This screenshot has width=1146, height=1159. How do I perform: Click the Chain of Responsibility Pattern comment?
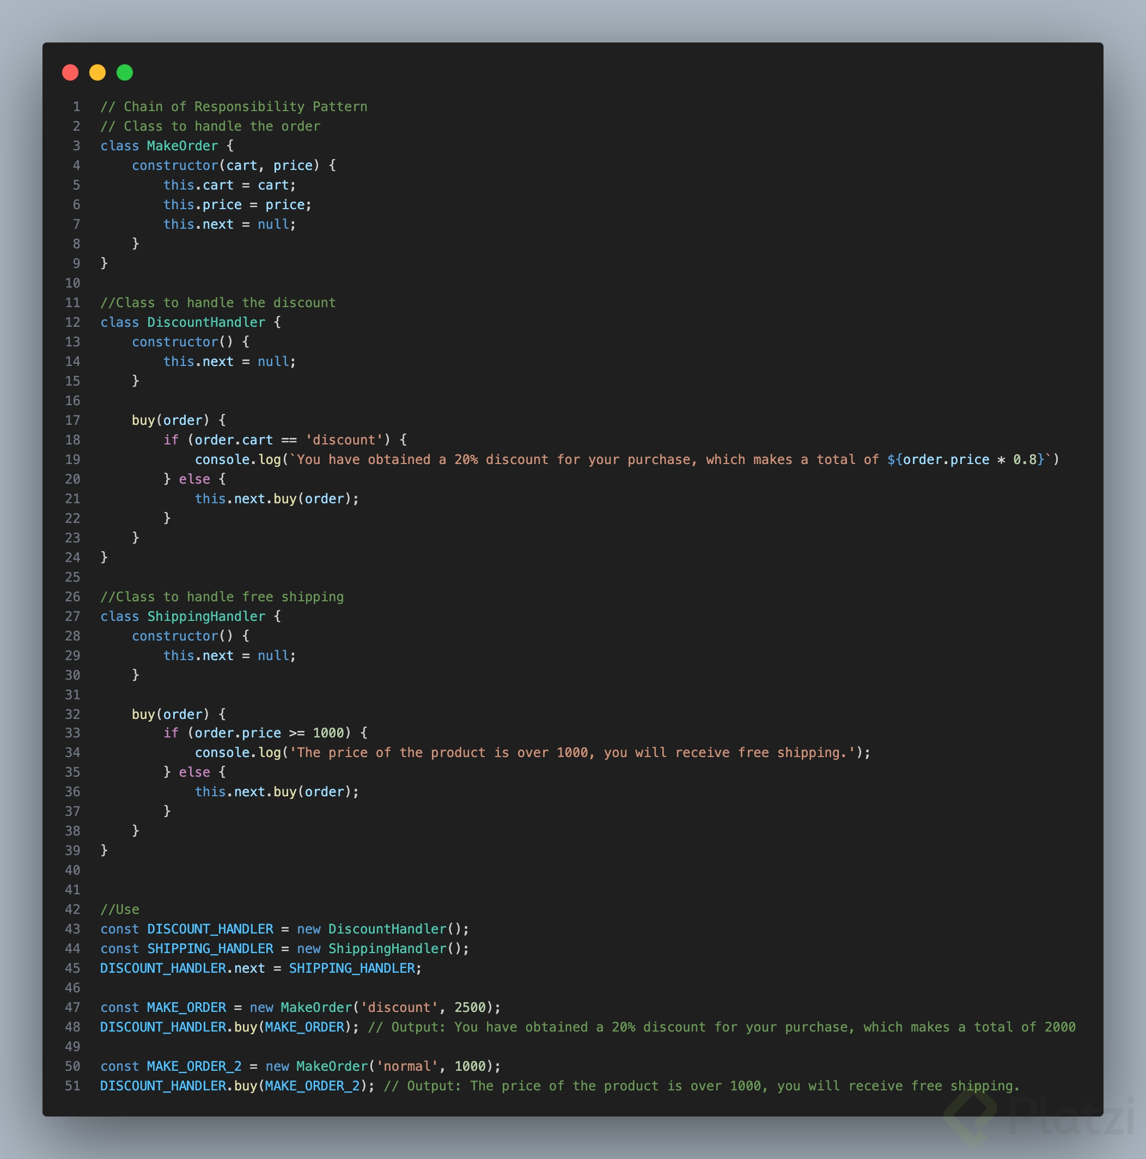click(234, 107)
